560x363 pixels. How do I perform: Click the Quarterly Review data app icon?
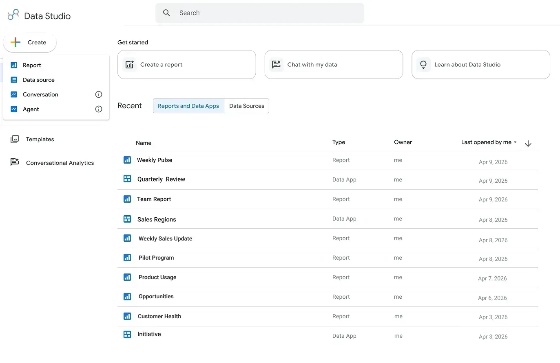[127, 179]
